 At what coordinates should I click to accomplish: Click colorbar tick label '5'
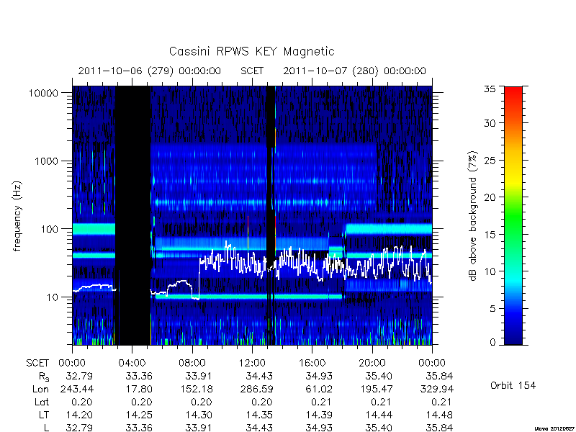[x=492, y=309]
